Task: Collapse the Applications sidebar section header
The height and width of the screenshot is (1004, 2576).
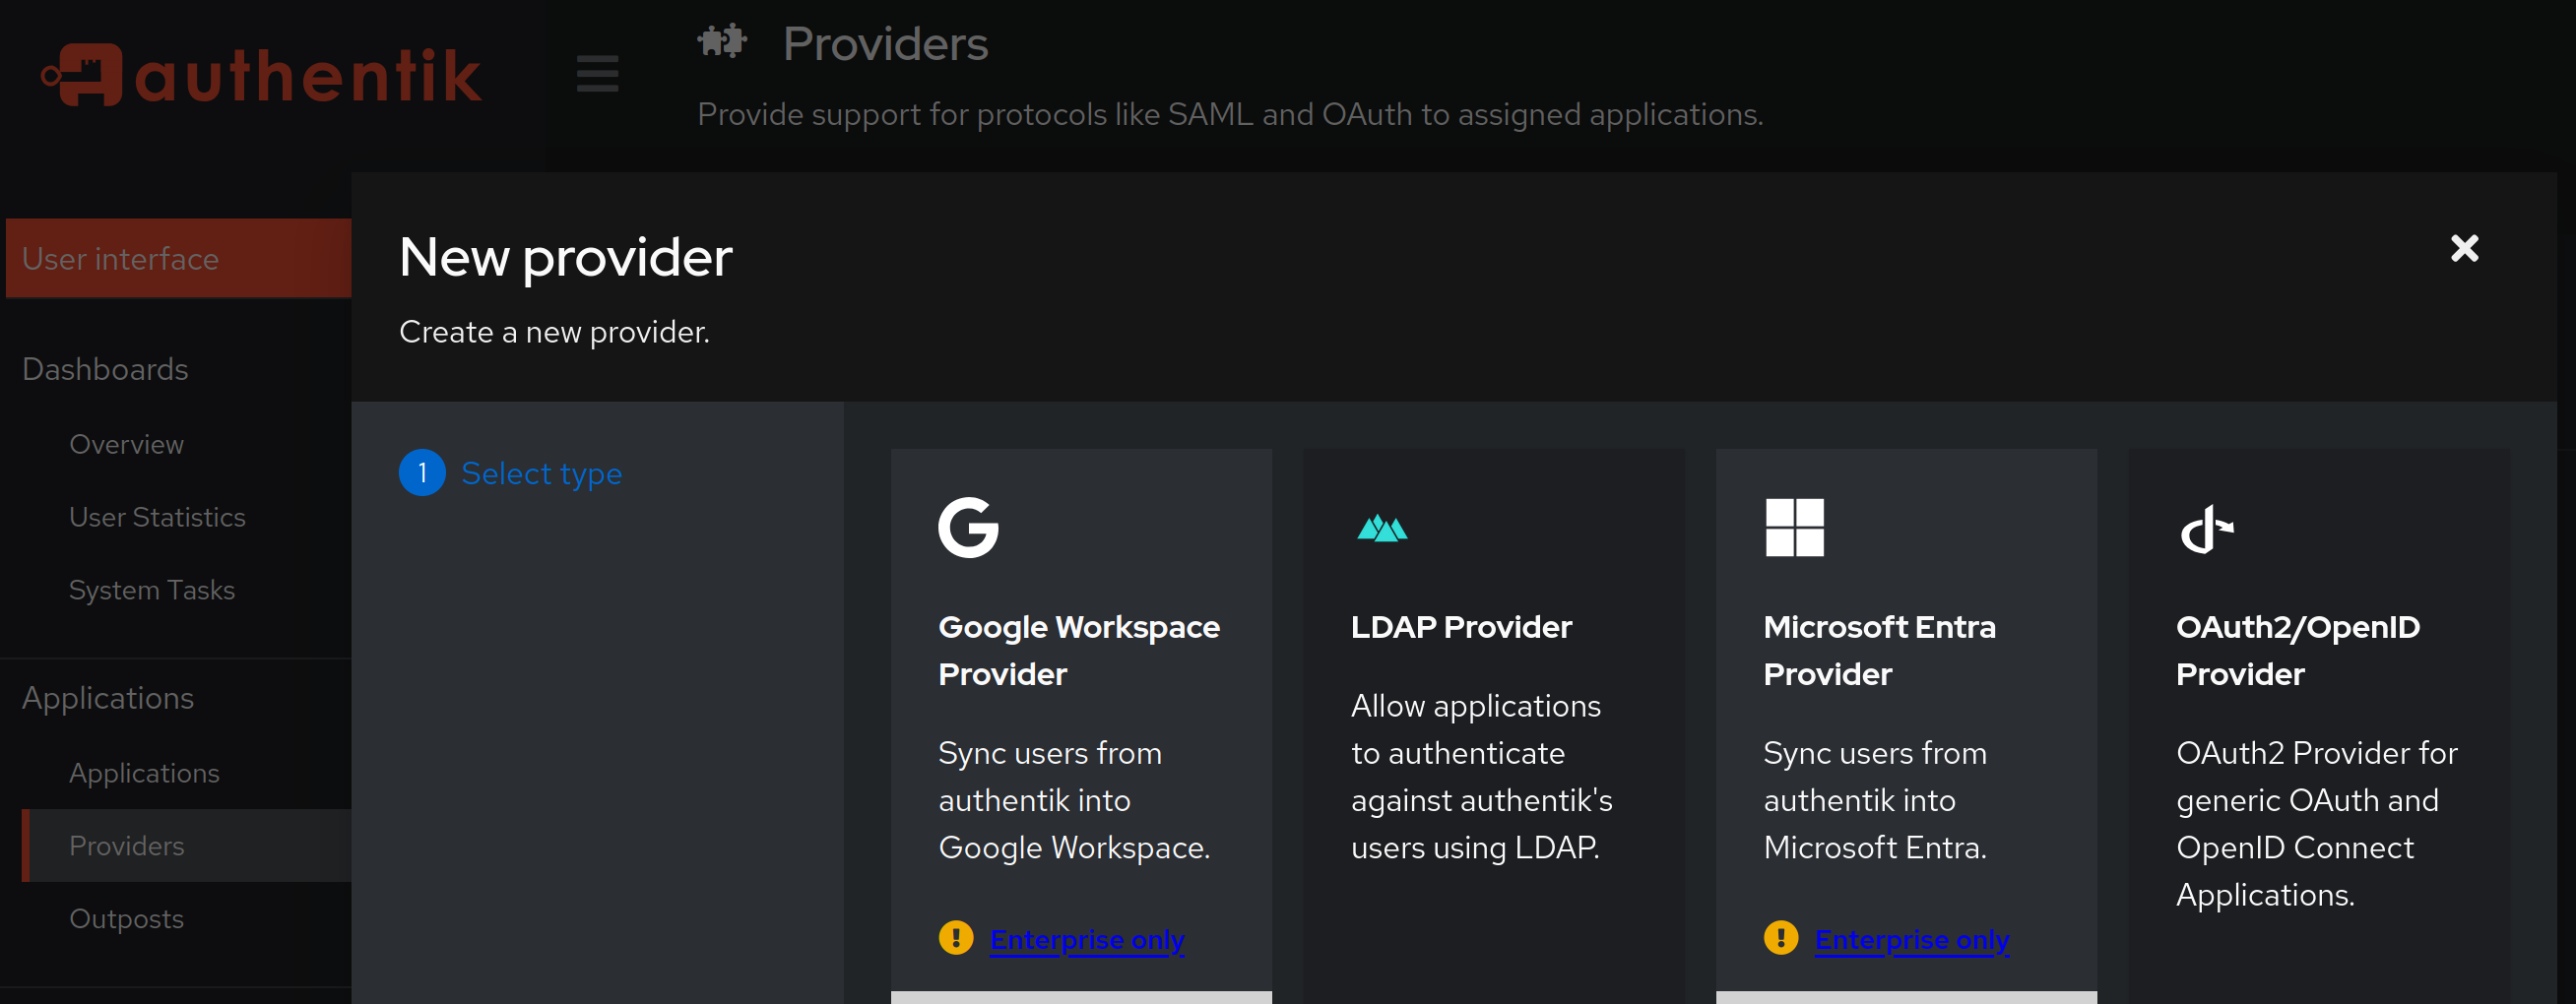Action: pyautogui.click(x=108, y=698)
